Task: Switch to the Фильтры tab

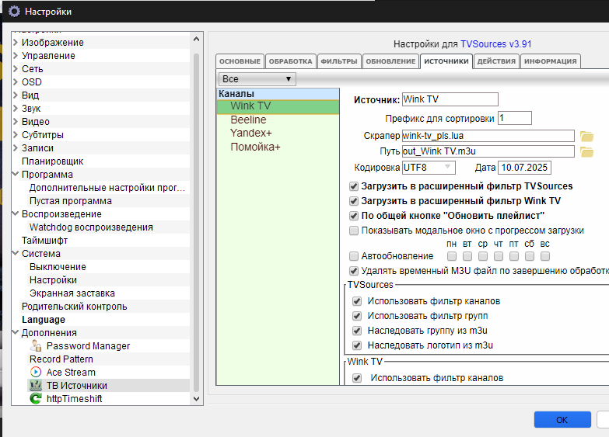Action: (x=339, y=61)
